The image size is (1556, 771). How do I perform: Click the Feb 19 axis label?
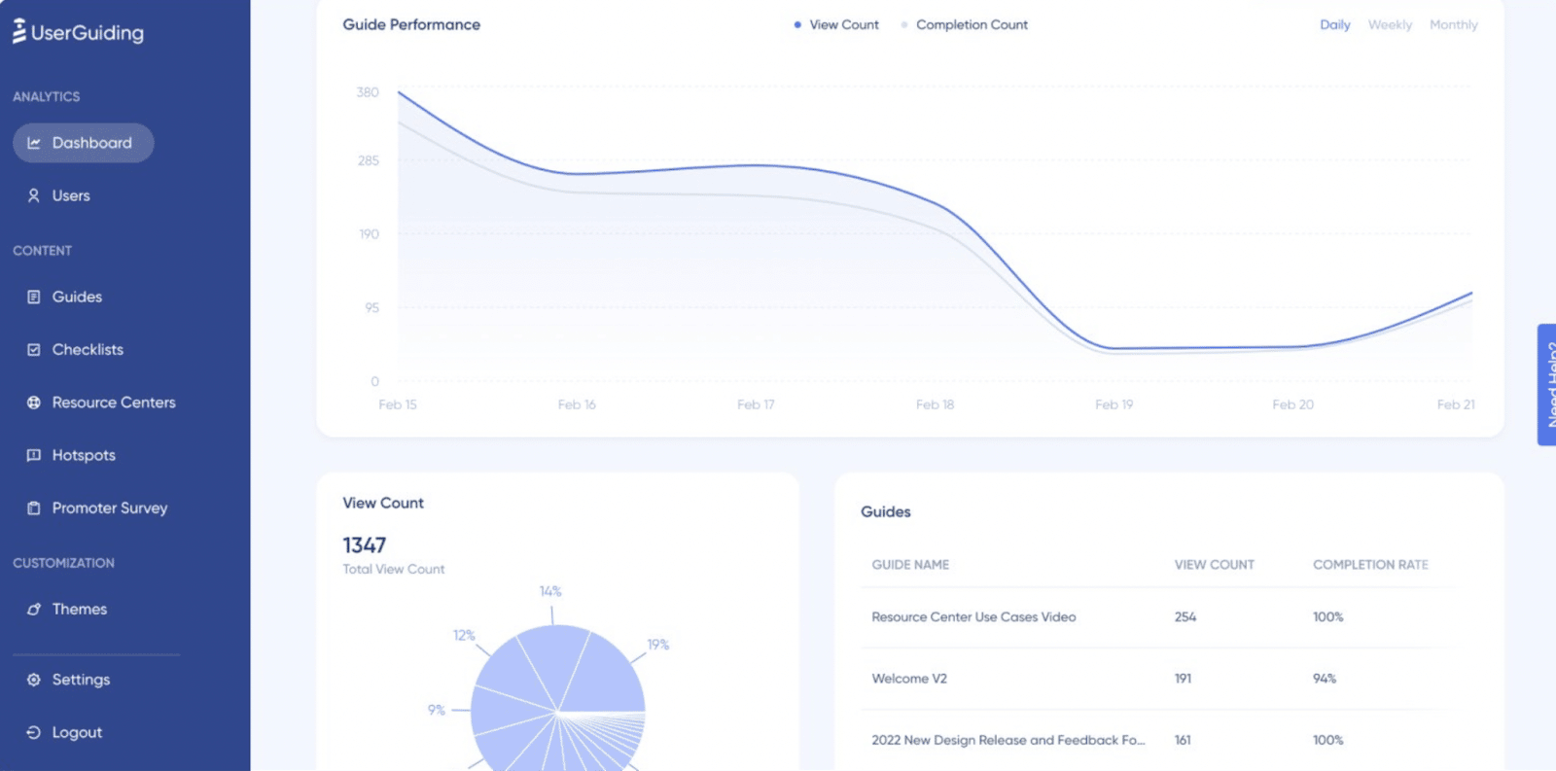point(1114,404)
